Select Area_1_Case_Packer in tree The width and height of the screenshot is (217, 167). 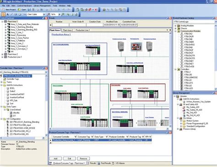[20, 38]
